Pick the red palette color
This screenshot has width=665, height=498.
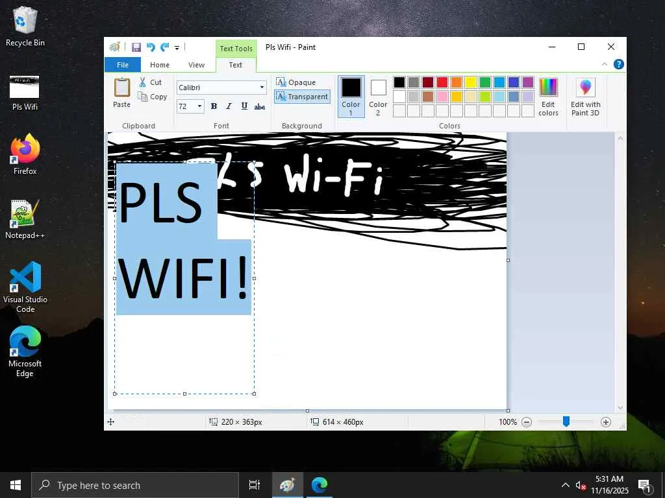point(442,82)
